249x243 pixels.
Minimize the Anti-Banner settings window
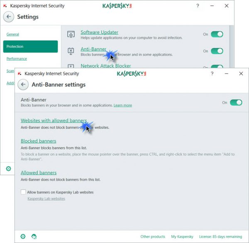(x=227, y=74)
